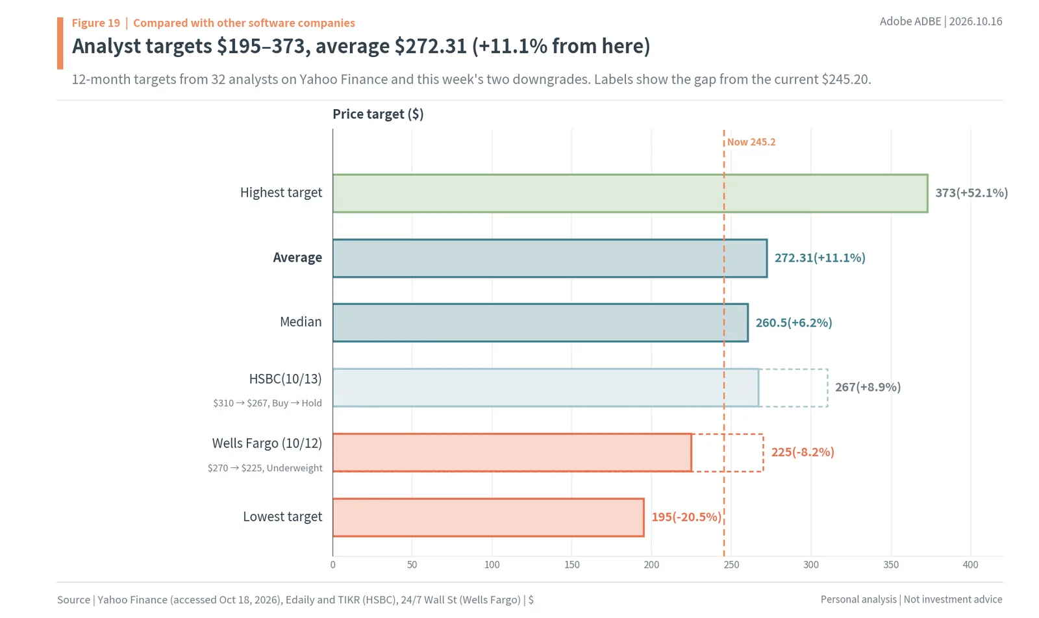Click the 'Price target ($)' axis title
The image size is (1039, 618).
coord(378,114)
